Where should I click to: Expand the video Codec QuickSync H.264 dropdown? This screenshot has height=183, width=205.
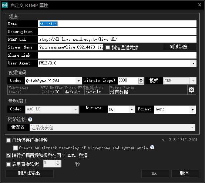pos(78,81)
